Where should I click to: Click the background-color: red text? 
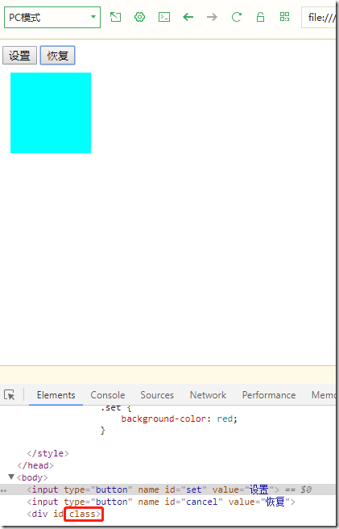[x=180, y=419]
